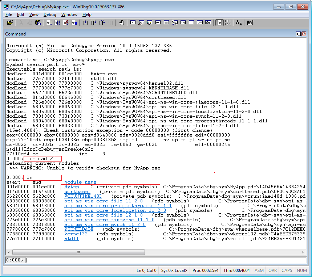312x277 pixels.
Task: Click the Copy toolbar icon
Action: [x=29, y=22]
